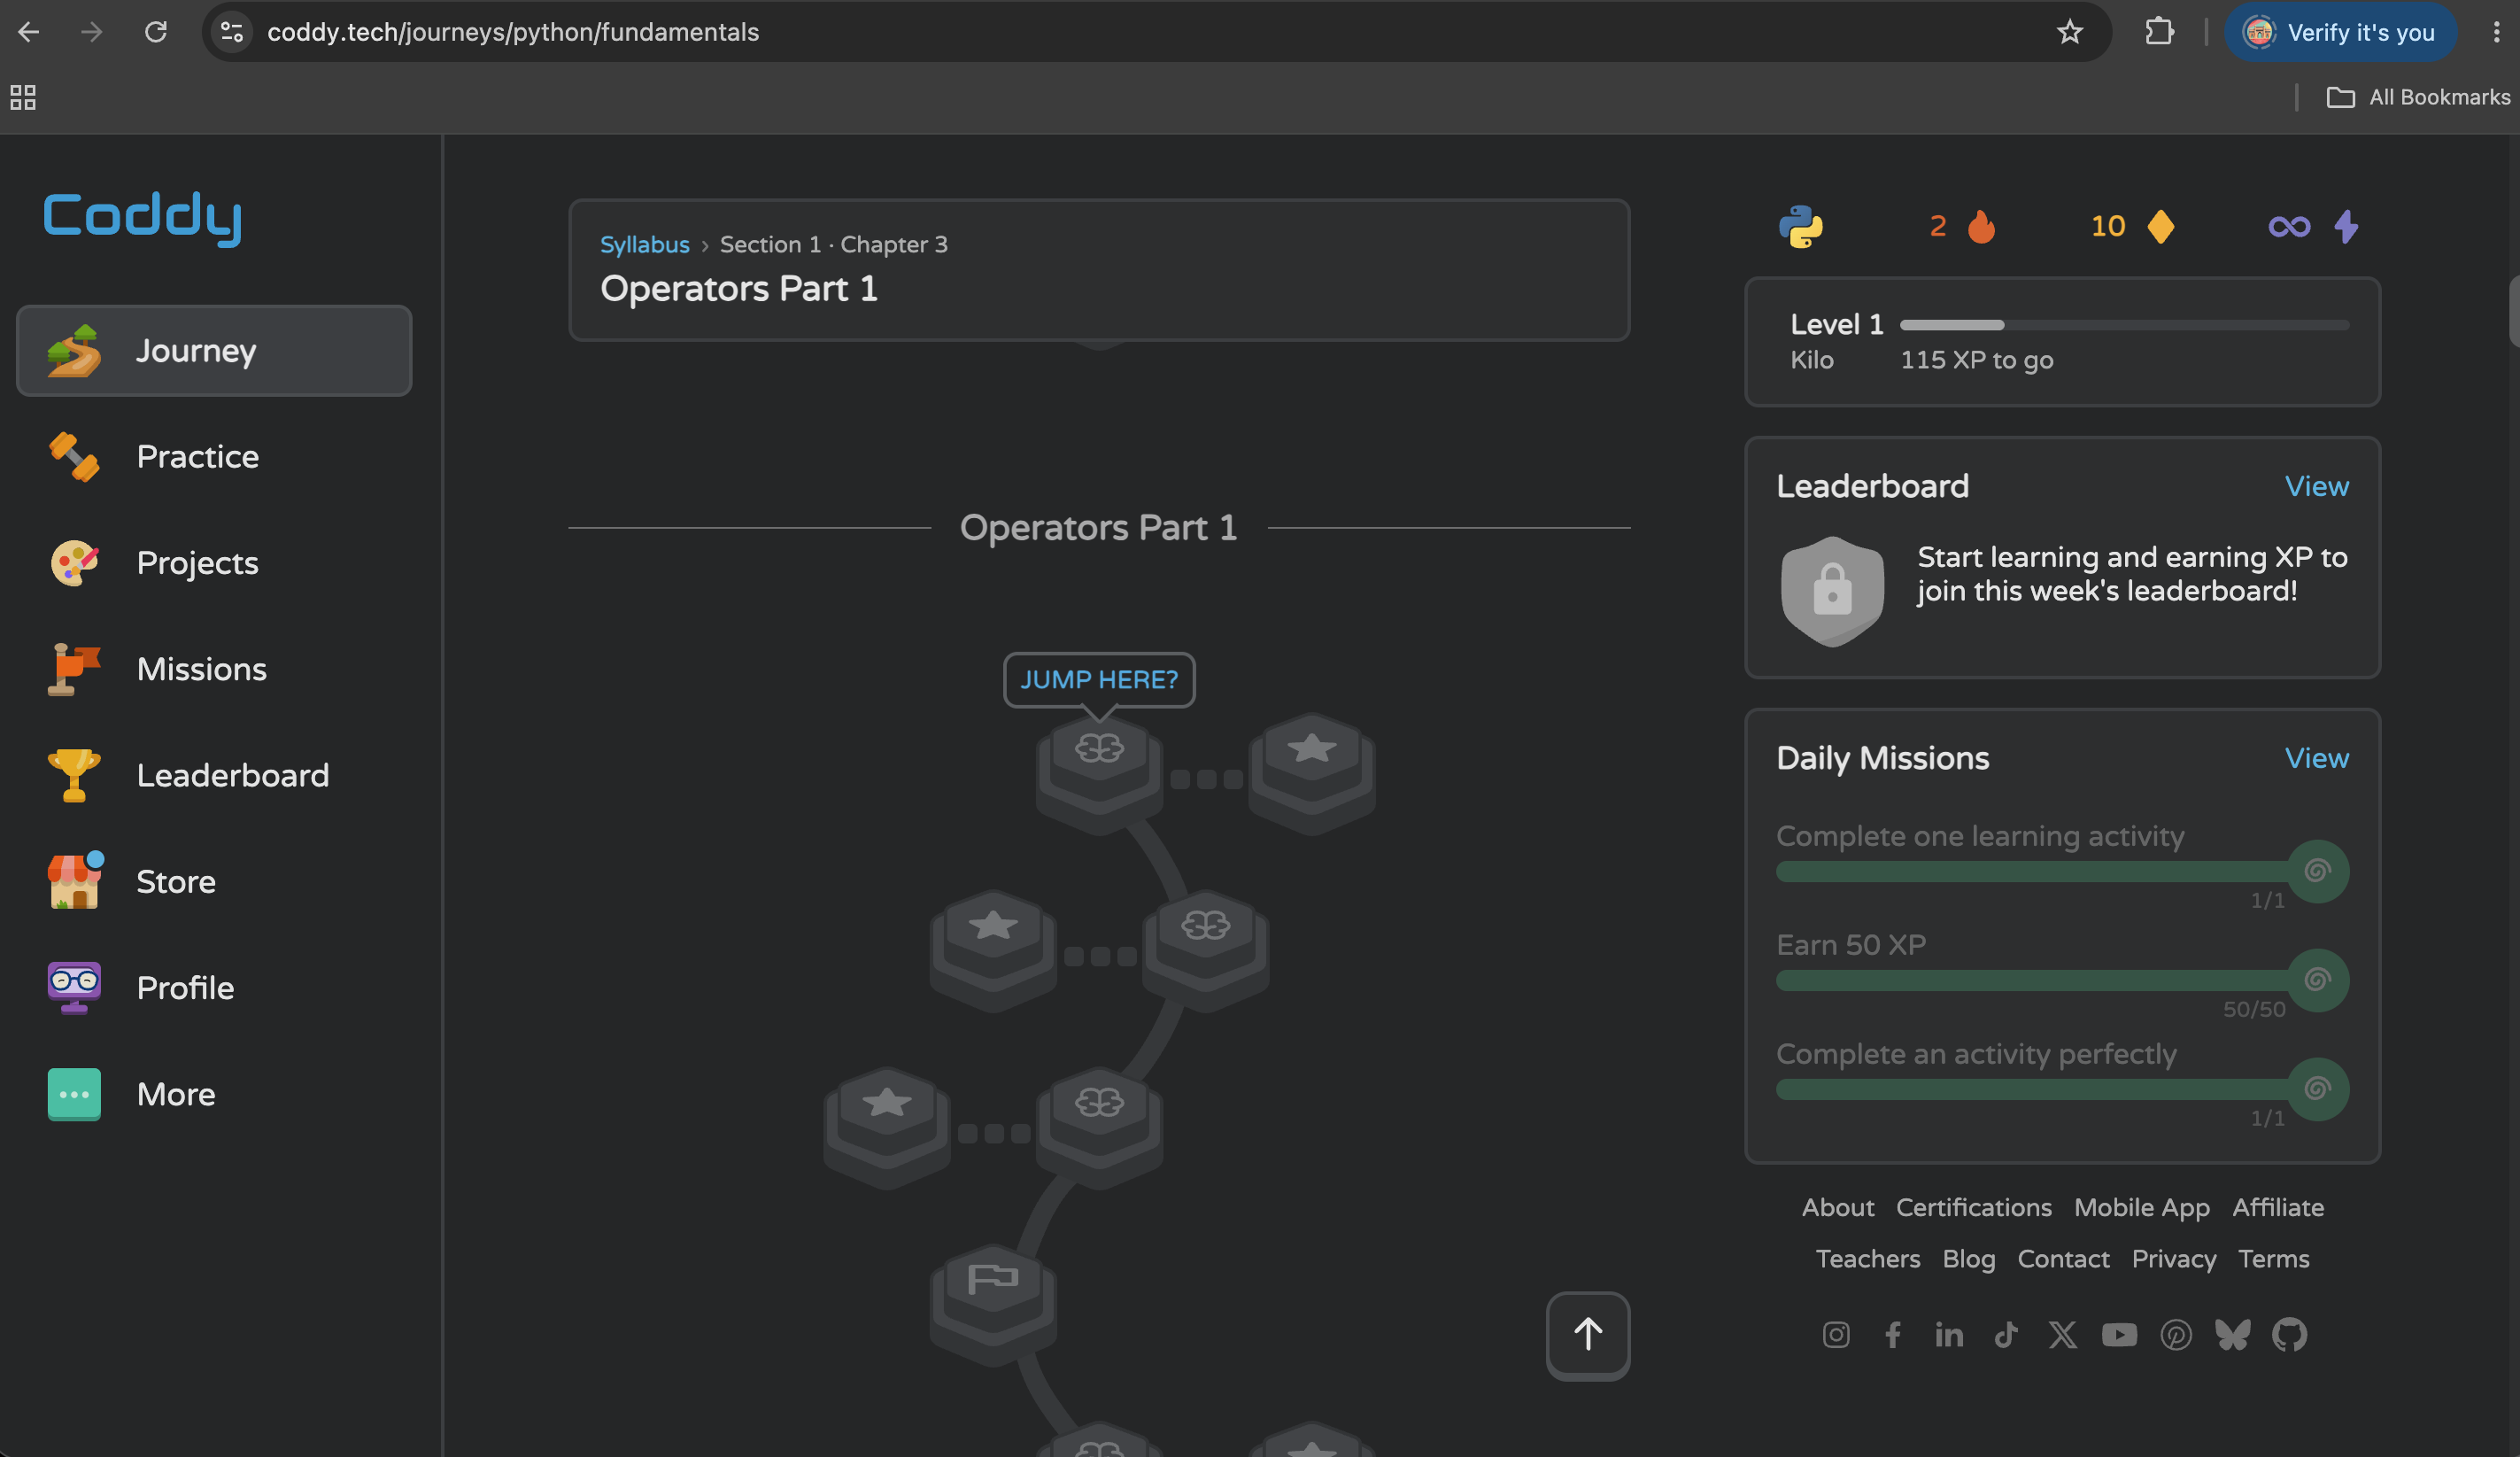The height and width of the screenshot is (1457, 2520).
Task: Open the Privacy footer link
Action: click(2173, 1259)
